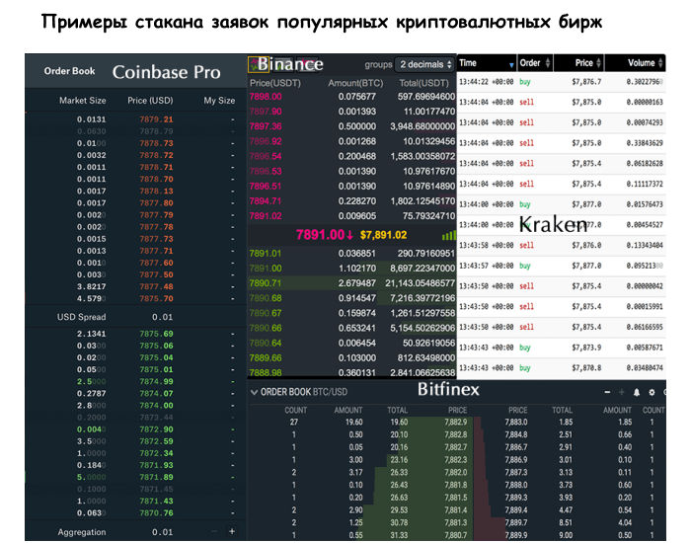691x543 pixels.
Task: Increase Coinbase aggregation with plus button
Action: [232, 531]
